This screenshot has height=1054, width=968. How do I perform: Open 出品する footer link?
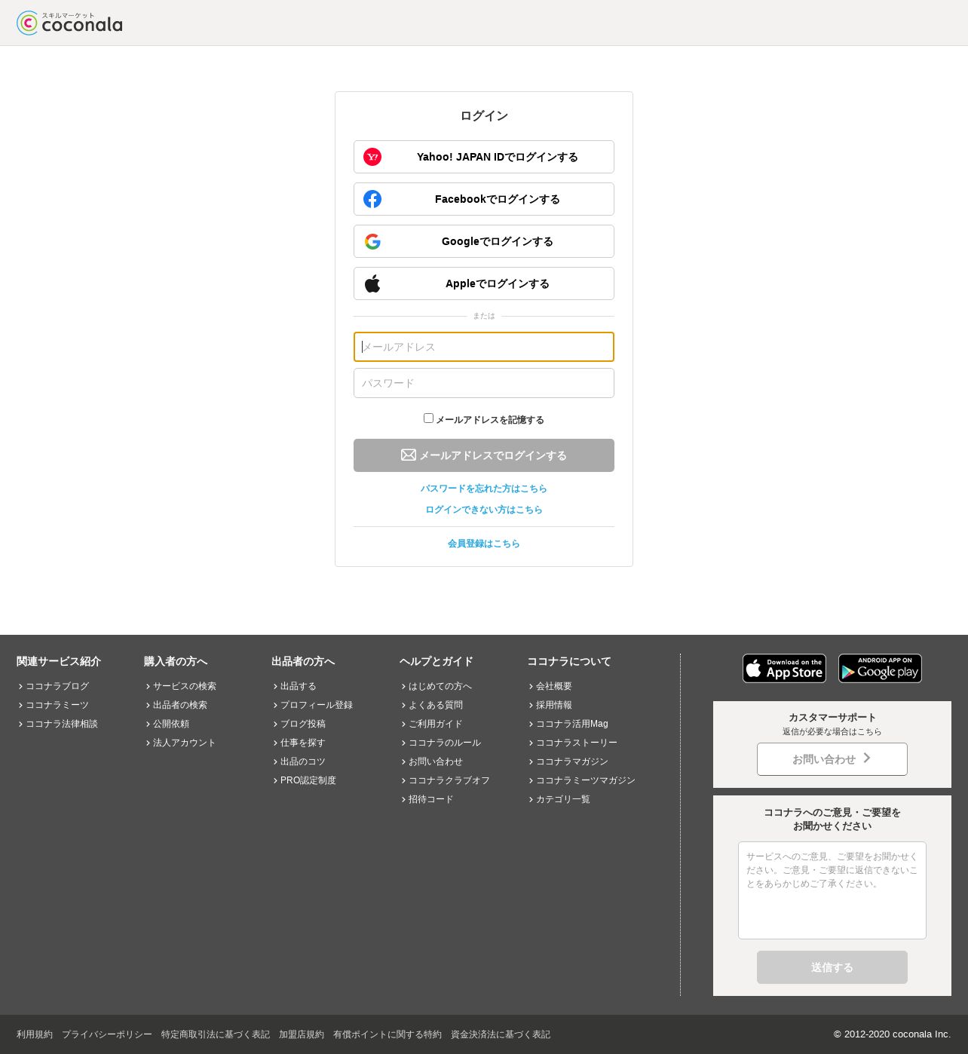[299, 686]
